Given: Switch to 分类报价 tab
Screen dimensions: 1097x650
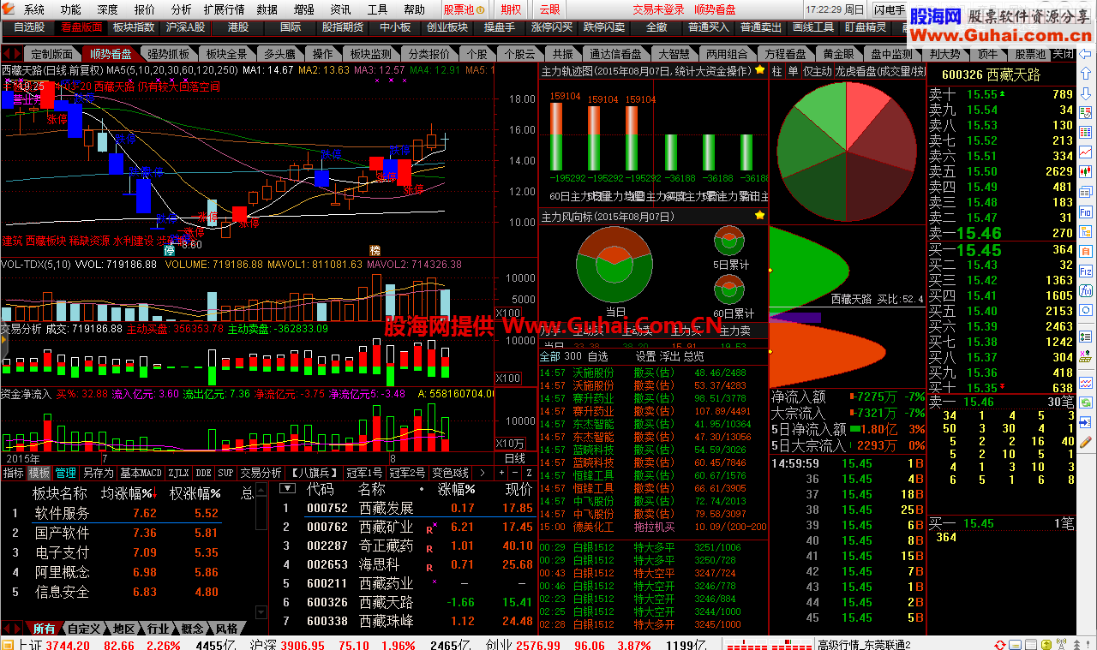Looking at the screenshot, I should [x=429, y=54].
